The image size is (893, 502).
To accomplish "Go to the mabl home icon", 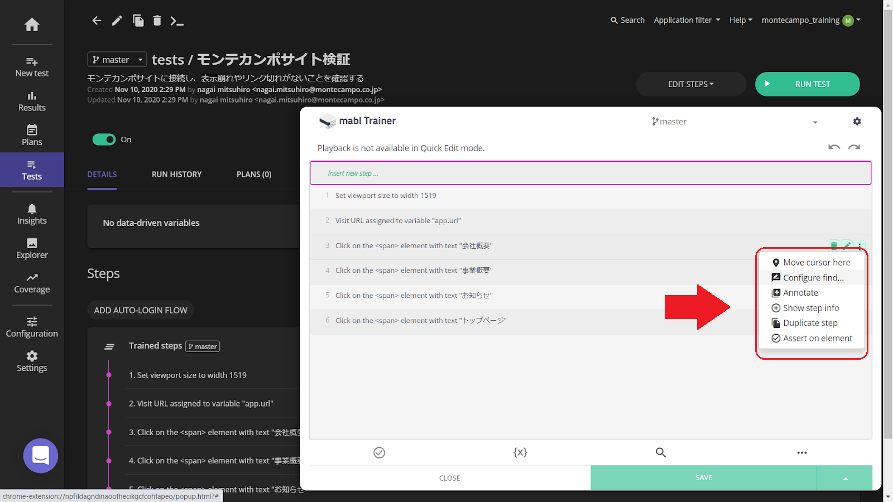I will coord(32,25).
